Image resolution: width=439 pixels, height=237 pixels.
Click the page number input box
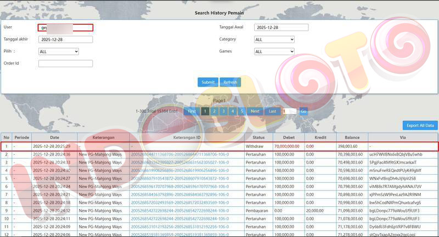coord(289,111)
